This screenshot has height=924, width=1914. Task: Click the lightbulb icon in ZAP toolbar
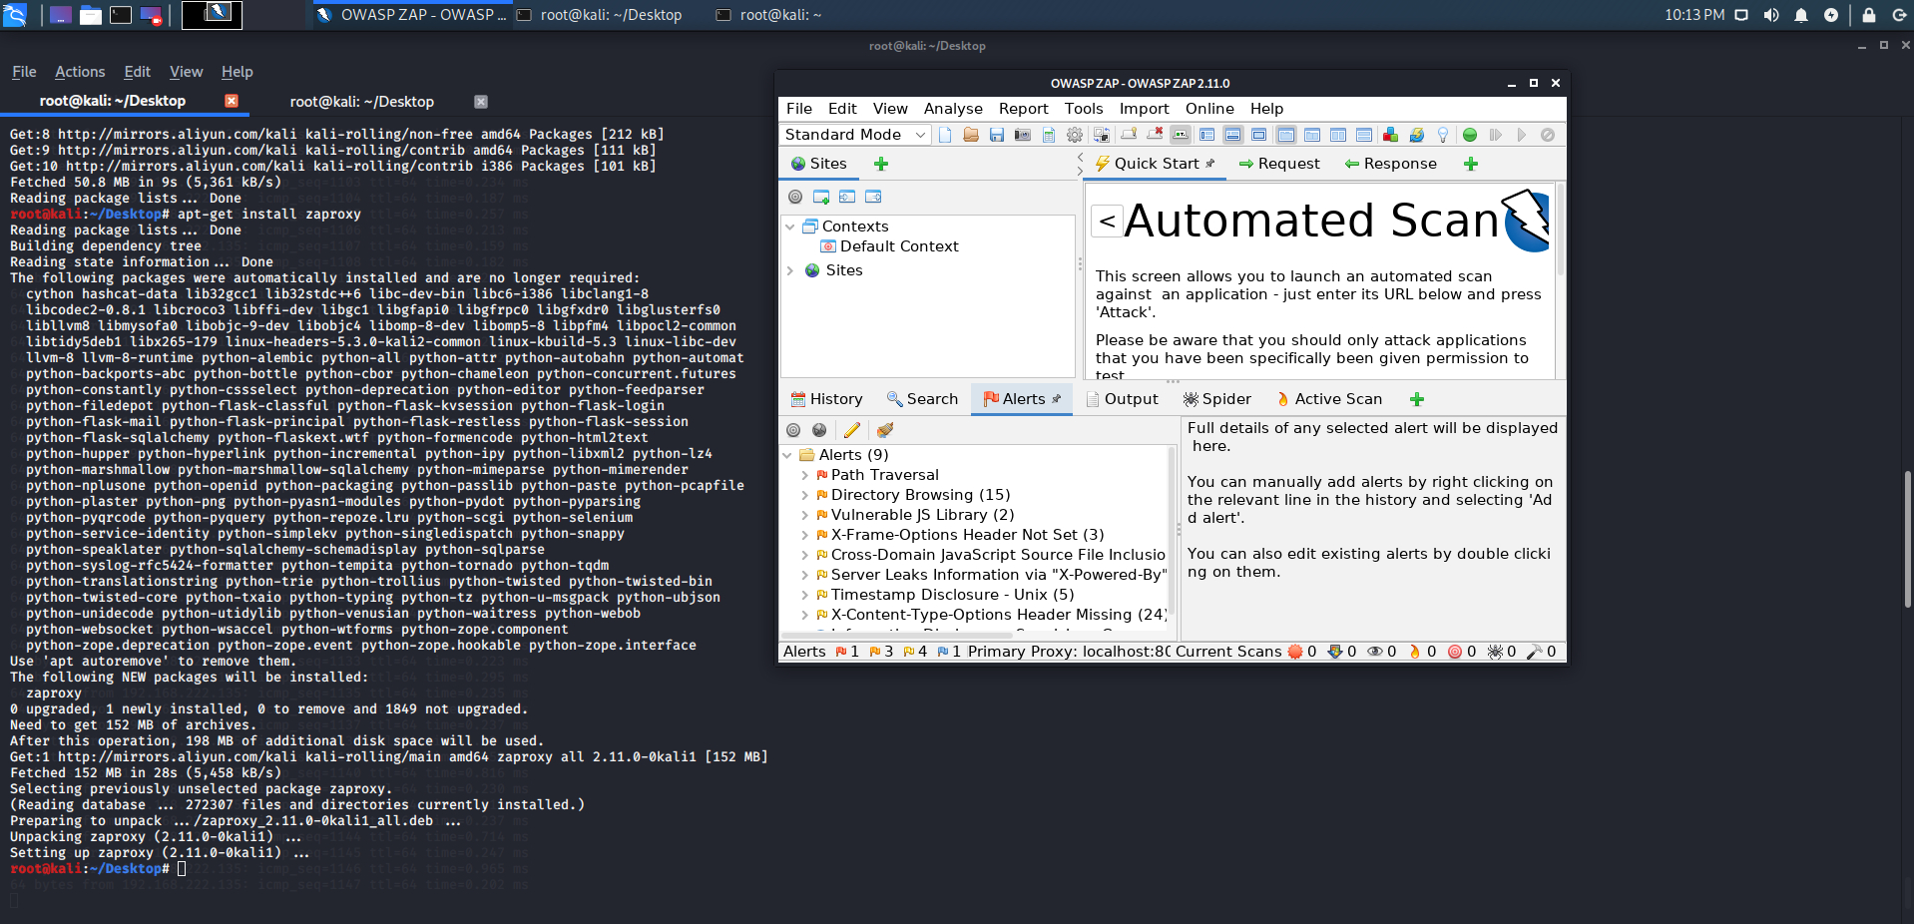click(x=1442, y=135)
